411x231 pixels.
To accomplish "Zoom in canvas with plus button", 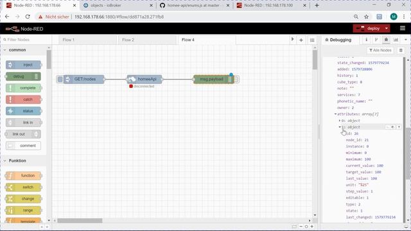I will click(312, 227).
